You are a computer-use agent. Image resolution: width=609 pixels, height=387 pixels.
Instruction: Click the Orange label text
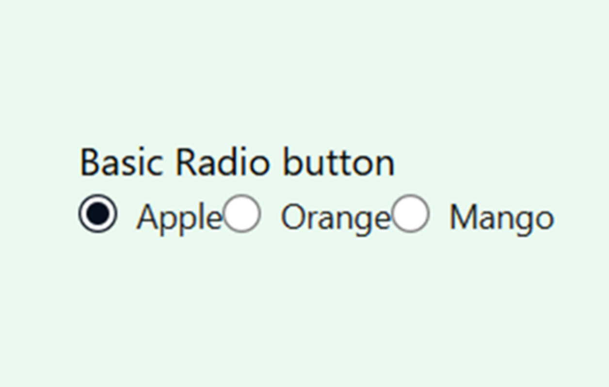(x=335, y=218)
